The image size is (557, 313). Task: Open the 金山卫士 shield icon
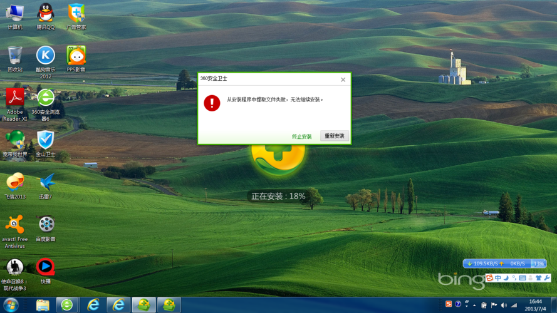[x=46, y=144]
